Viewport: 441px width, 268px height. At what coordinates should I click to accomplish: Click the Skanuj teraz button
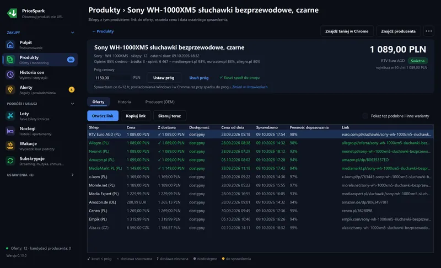coord(170,116)
